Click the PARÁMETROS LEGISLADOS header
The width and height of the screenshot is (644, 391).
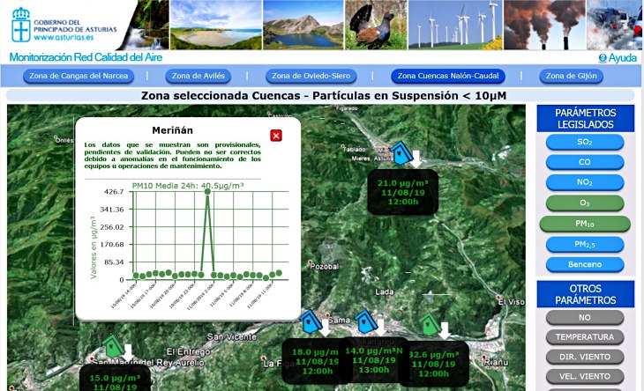pos(585,119)
